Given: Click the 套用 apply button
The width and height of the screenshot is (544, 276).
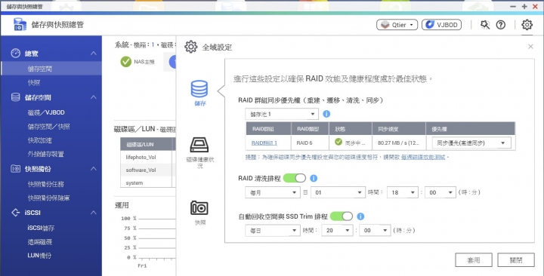Looking at the screenshot, I should [x=473, y=259].
